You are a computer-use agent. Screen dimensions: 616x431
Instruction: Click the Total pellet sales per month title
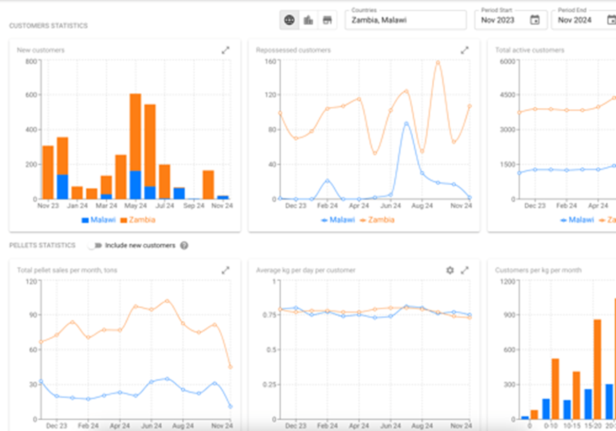point(67,270)
